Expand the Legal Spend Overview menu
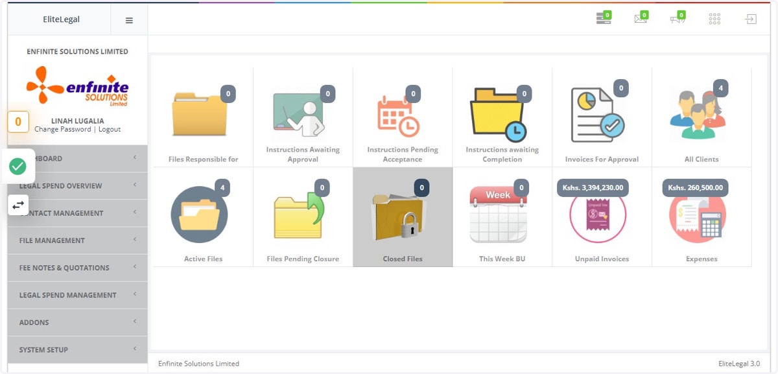The image size is (778, 374). click(x=78, y=186)
